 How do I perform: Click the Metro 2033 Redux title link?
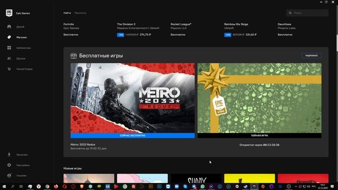[x=83, y=145]
